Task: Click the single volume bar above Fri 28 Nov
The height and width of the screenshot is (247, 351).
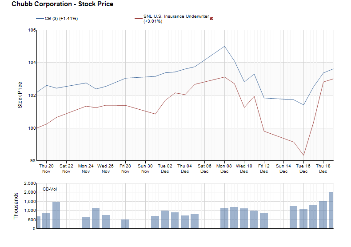Action: 125,224
